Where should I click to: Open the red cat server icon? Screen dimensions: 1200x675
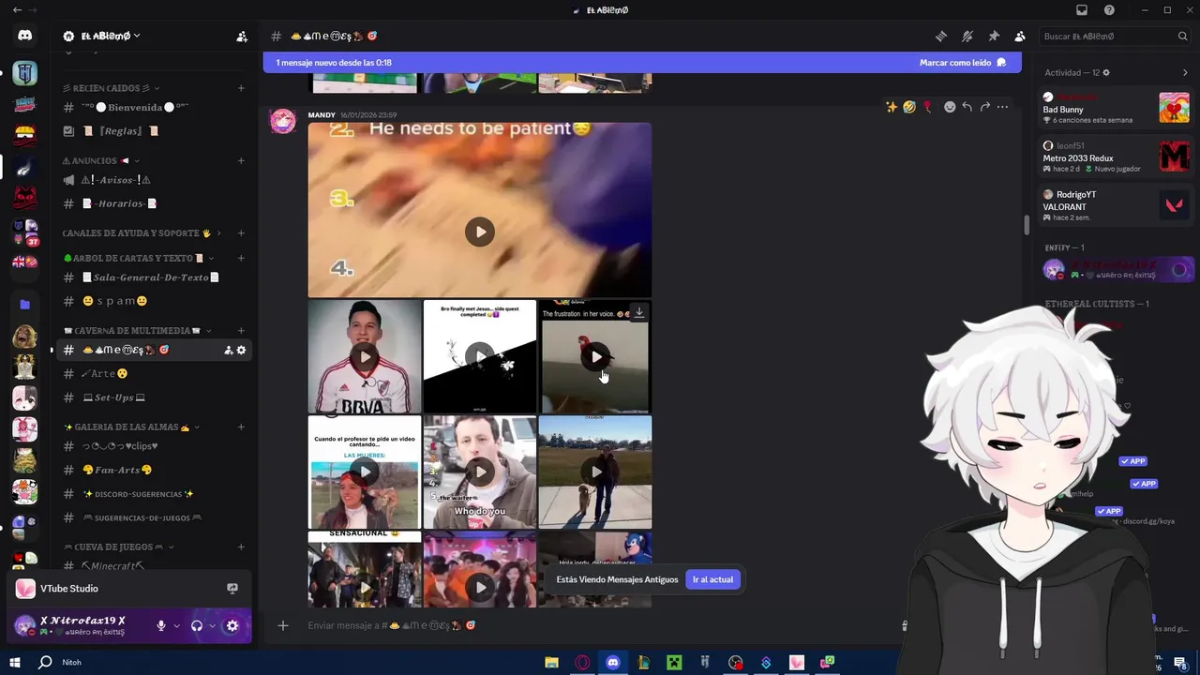tap(25, 198)
